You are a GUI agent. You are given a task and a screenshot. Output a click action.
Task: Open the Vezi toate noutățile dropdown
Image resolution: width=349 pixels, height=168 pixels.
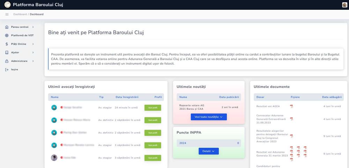tap(209, 117)
